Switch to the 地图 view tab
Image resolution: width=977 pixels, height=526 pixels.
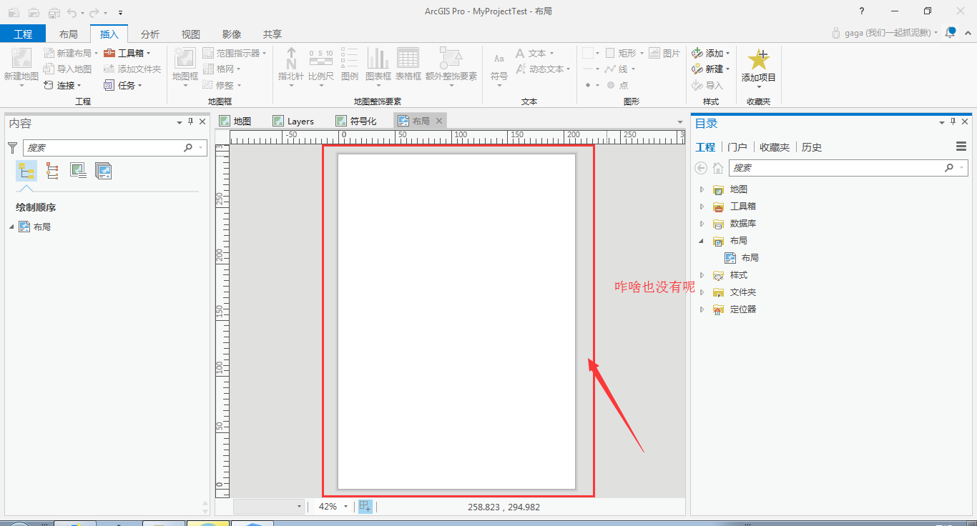235,121
